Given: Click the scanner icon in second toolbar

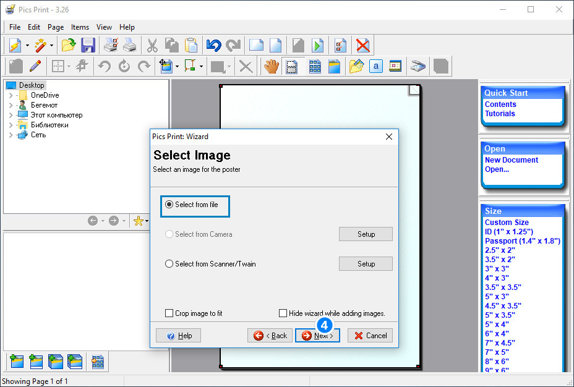Looking at the screenshot, I should tap(418, 66).
